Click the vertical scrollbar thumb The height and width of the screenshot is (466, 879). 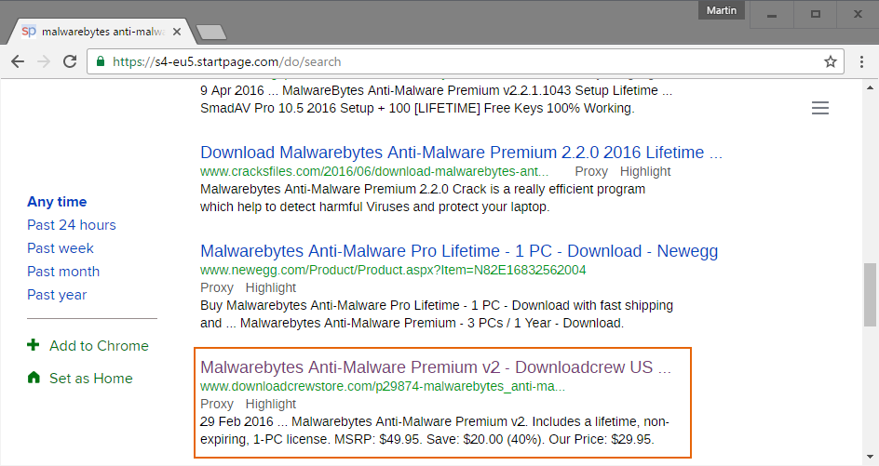(870, 295)
